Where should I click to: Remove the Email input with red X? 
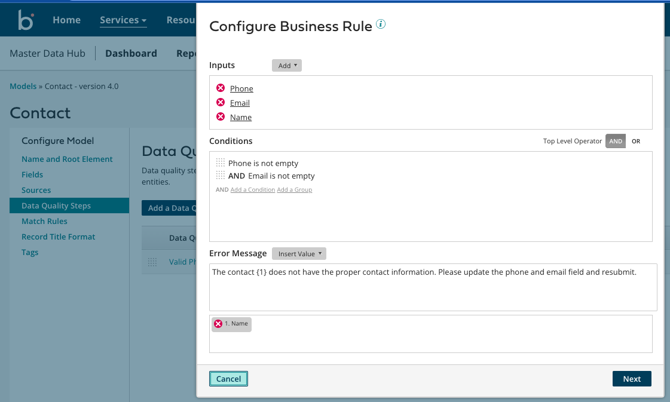[221, 102]
